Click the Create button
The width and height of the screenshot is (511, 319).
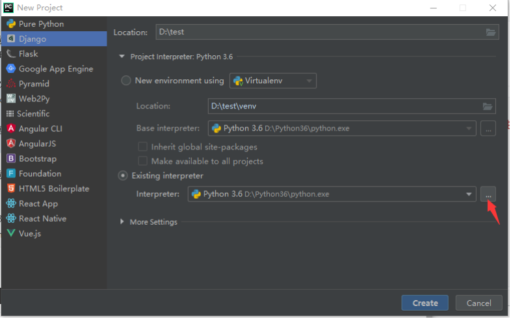[x=425, y=303]
